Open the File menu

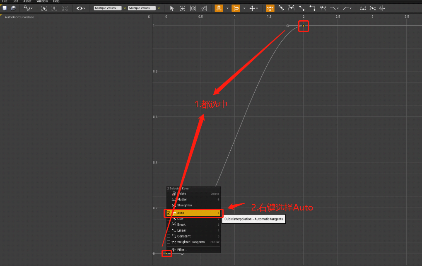(x=5, y=1)
